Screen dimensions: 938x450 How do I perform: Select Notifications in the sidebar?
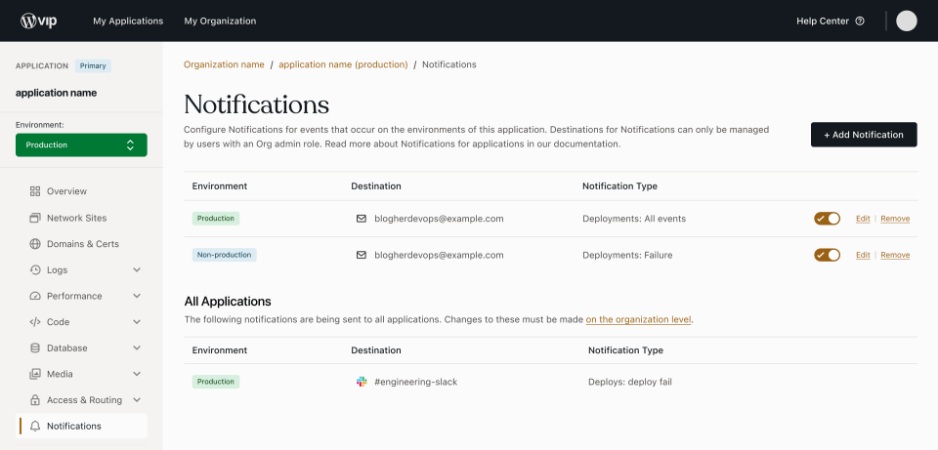(x=81, y=427)
